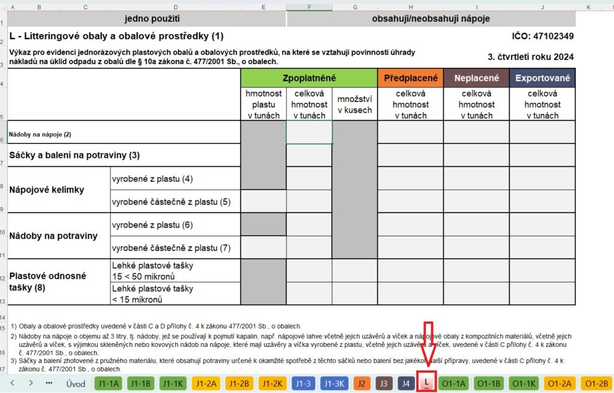
Task: Select column F header
Action: pos(309,7)
